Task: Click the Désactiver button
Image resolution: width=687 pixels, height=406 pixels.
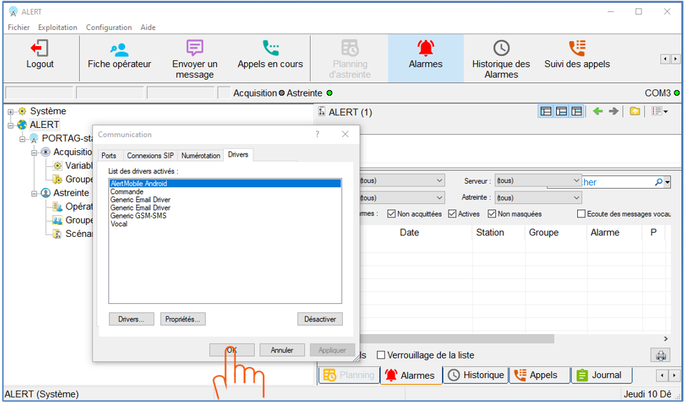Action: [320, 319]
